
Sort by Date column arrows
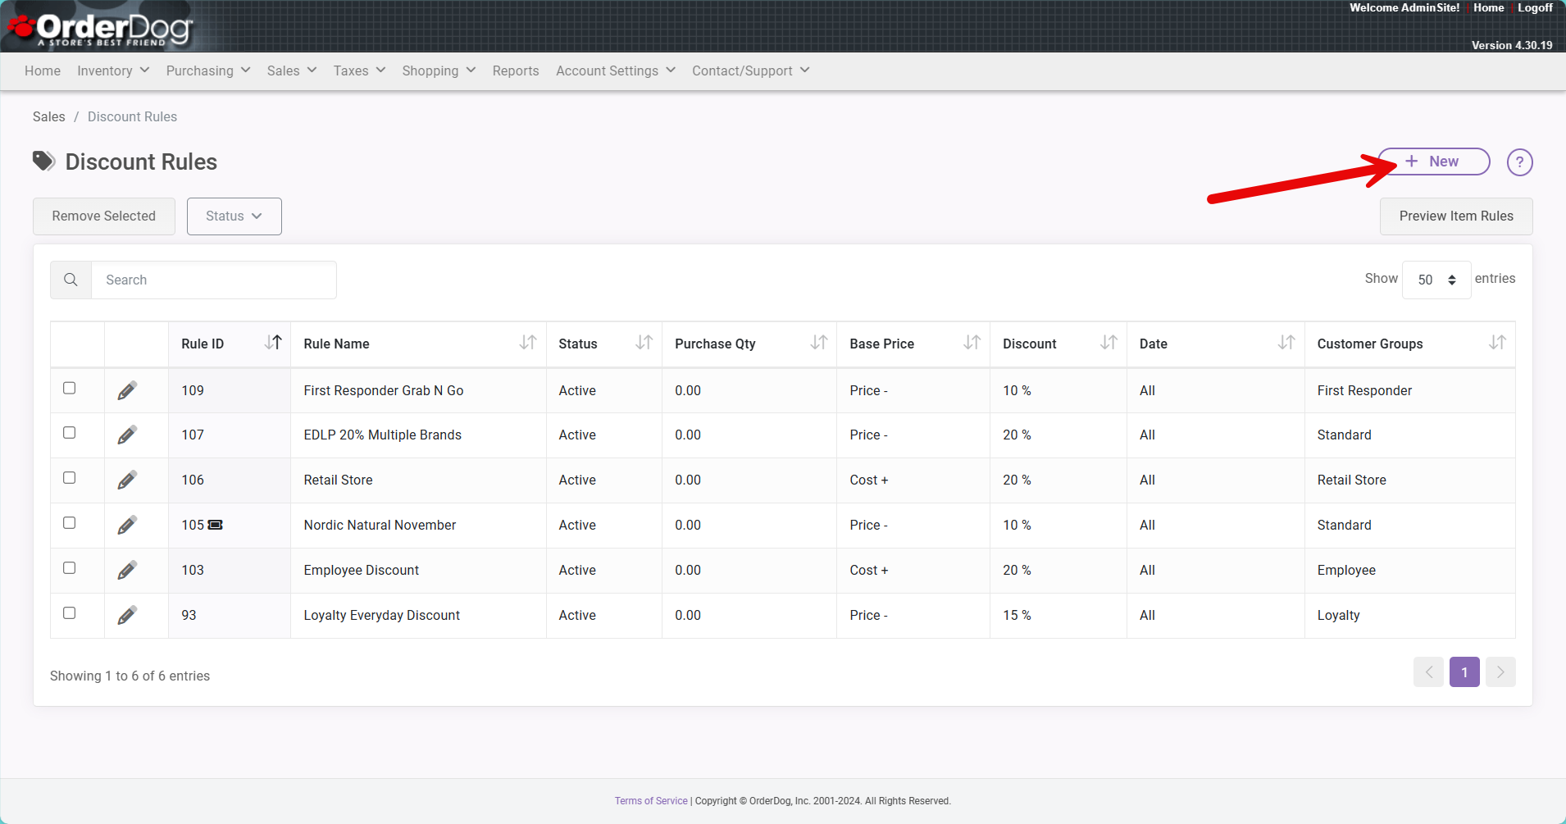tap(1287, 343)
